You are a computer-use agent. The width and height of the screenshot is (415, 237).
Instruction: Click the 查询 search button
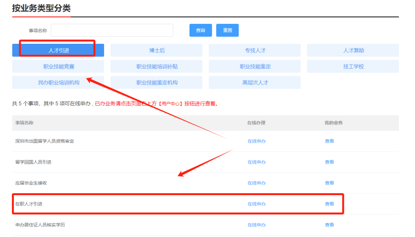pyautogui.click(x=200, y=30)
